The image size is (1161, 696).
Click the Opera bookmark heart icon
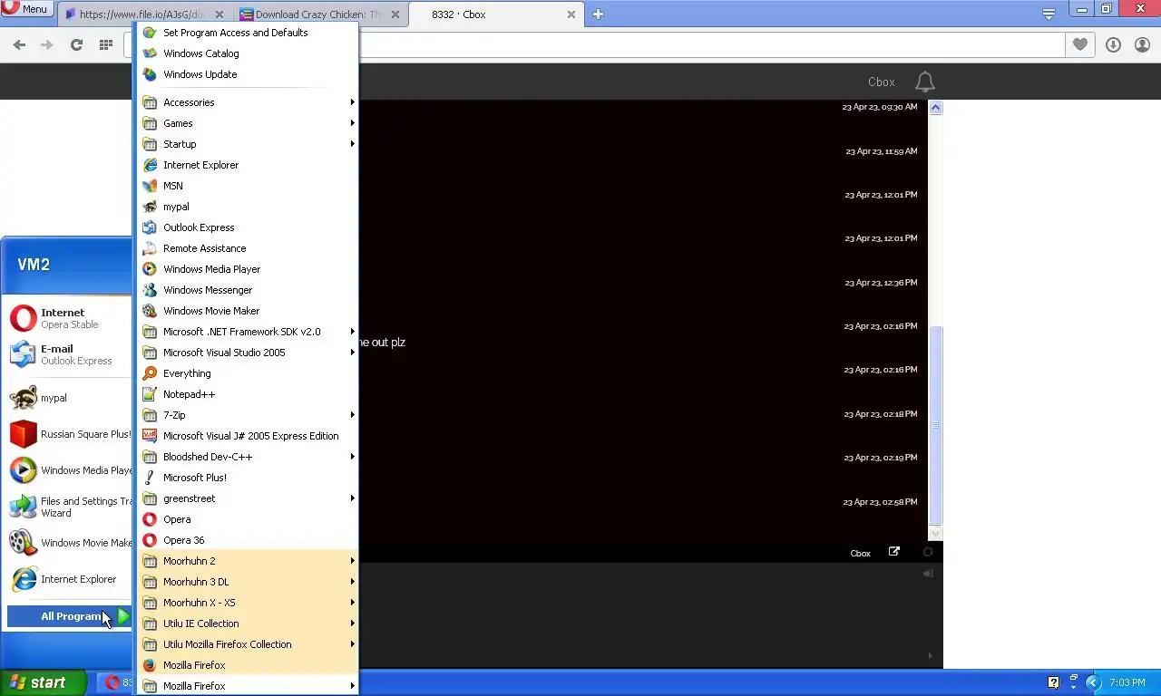1079,44
